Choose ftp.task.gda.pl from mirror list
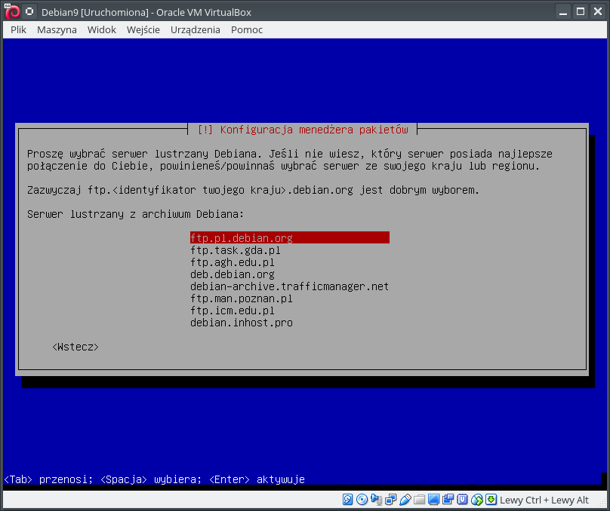The height and width of the screenshot is (511, 610). [x=236, y=250]
